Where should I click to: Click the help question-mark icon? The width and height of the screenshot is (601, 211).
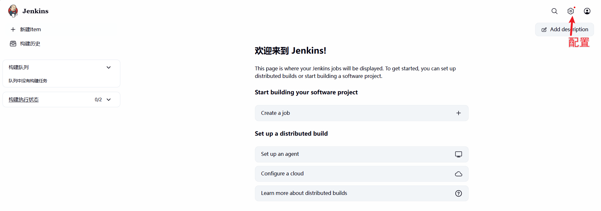[x=459, y=193]
